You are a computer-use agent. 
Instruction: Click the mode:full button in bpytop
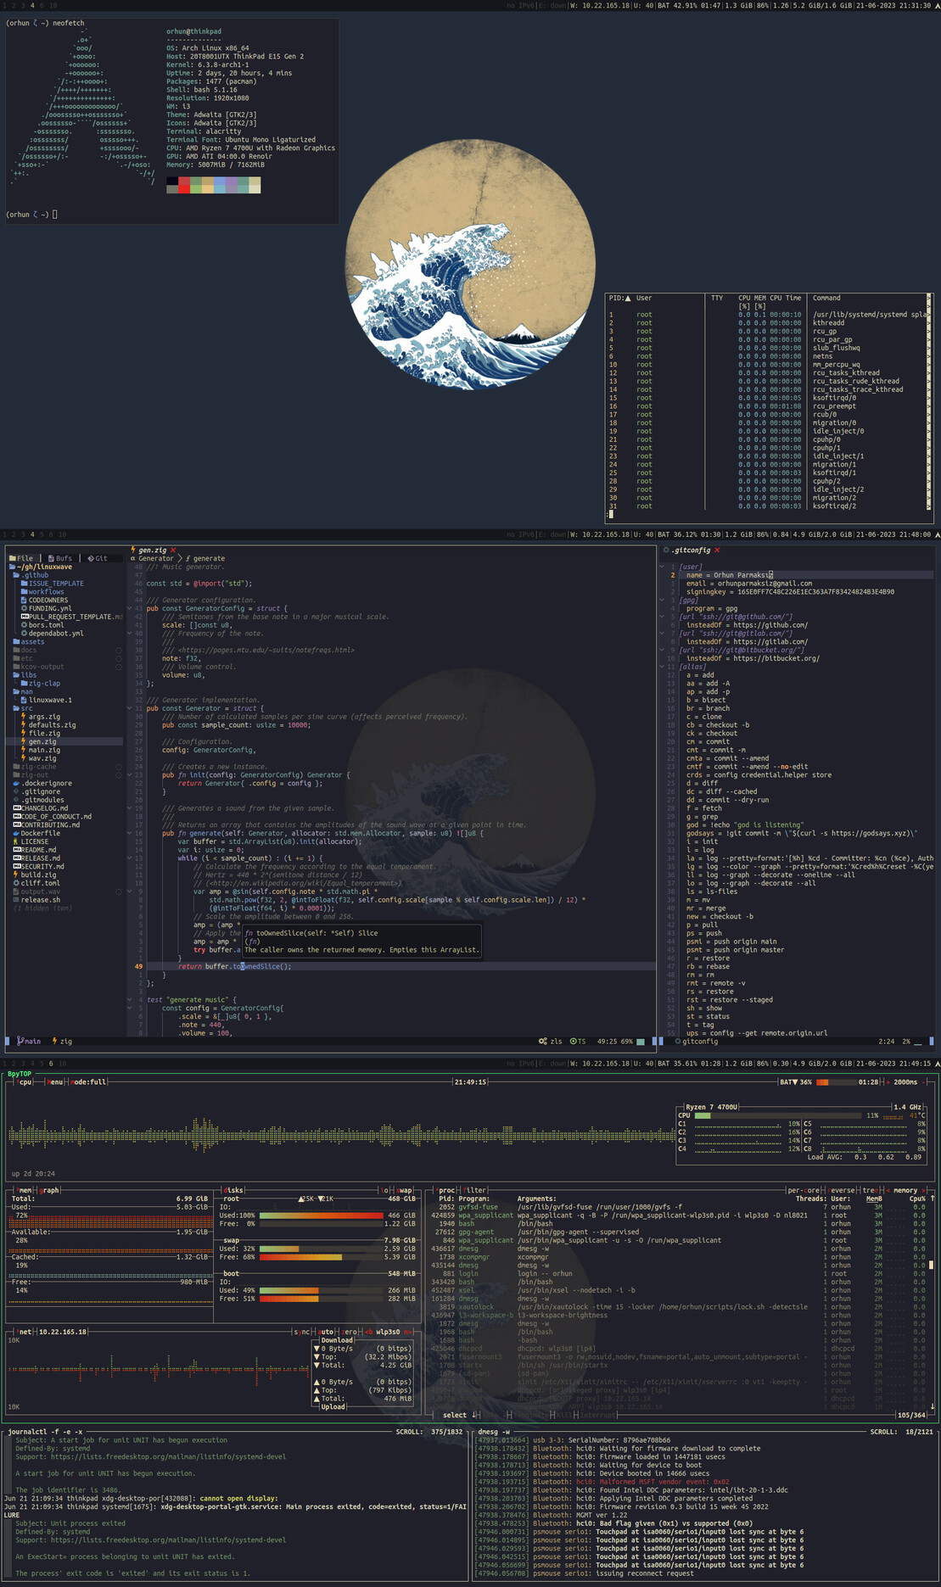[x=88, y=1081]
